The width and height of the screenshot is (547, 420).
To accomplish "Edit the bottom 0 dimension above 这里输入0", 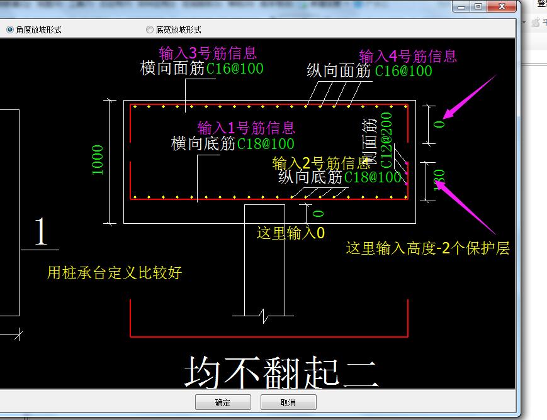I will [318, 213].
